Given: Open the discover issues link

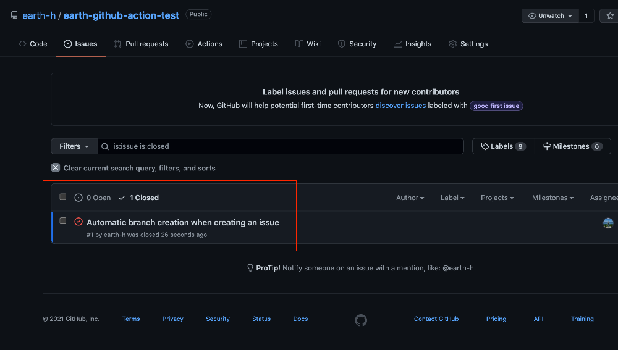Looking at the screenshot, I should coord(400,106).
